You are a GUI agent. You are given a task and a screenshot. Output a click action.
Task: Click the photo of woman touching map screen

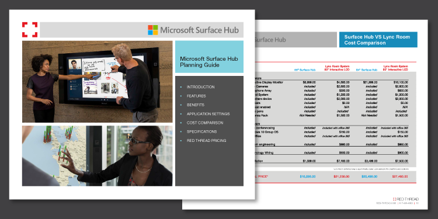tap(97, 156)
